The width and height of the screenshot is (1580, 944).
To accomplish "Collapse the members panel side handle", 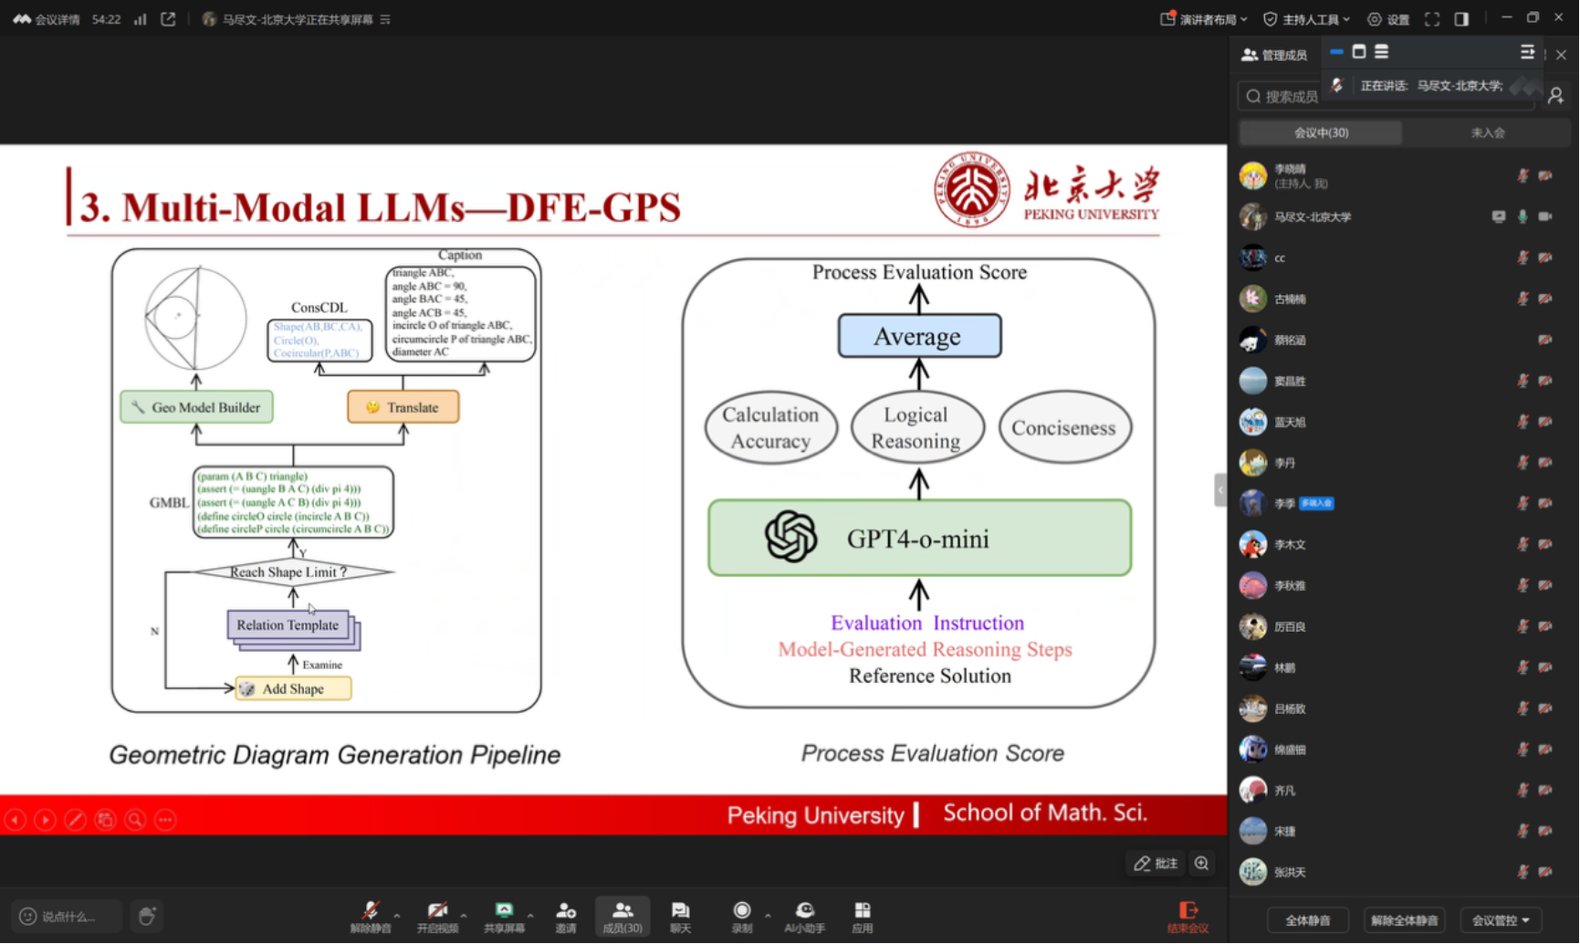I will 1220,490.
